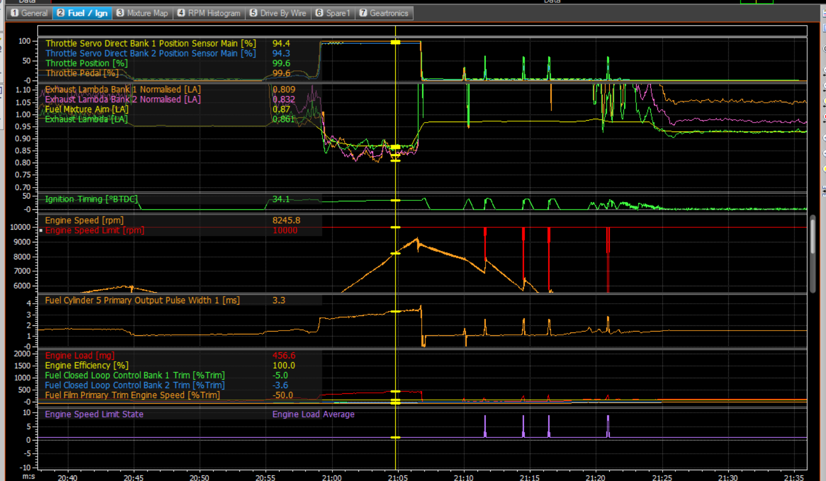Select the Engine Speed Limit [rpm] channel

[x=94, y=231]
